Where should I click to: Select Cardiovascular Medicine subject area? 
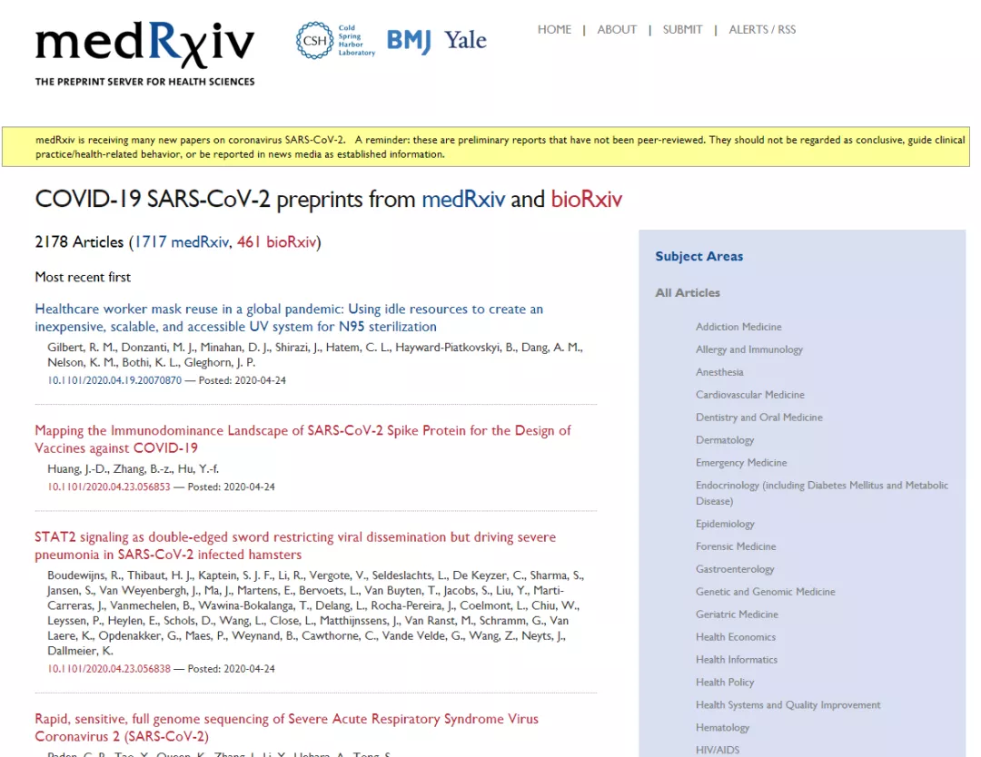point(750,395)
